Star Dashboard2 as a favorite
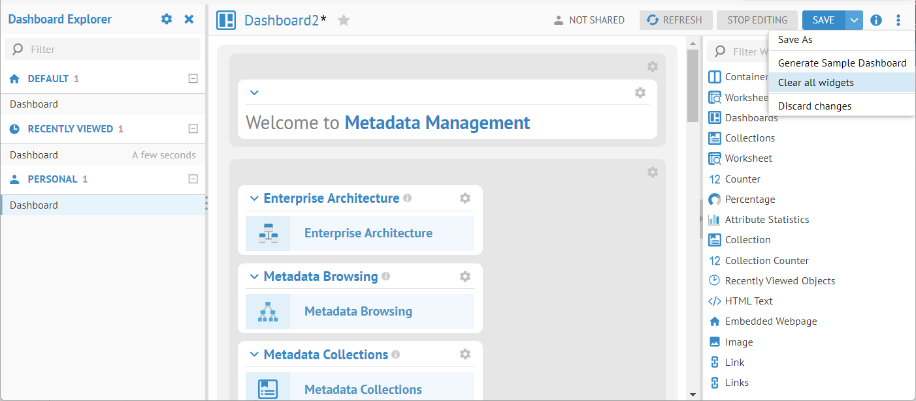This screenshot has height=401, width=916. pos(344,20)
